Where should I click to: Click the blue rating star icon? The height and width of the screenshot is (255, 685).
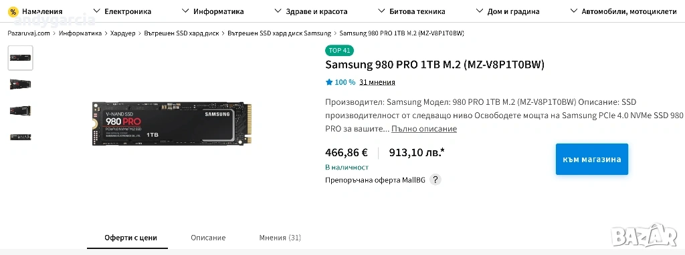coord(329,82)
